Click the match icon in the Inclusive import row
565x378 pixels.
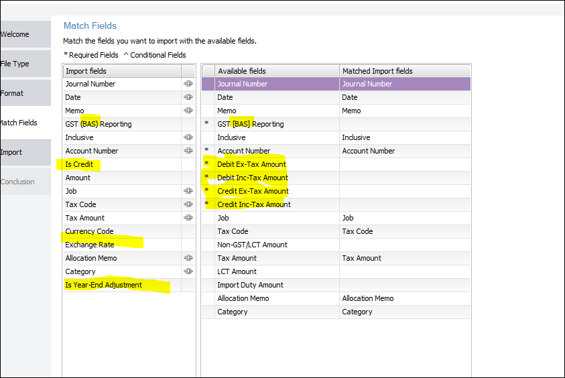coord(188,137)
